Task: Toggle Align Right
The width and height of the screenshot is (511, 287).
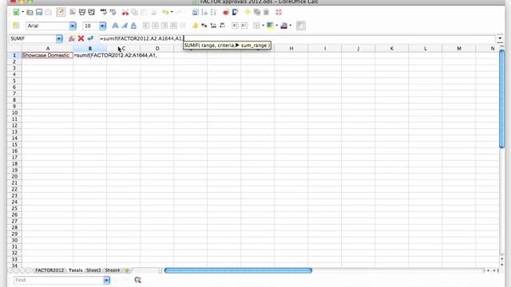Action: point(164,26)
